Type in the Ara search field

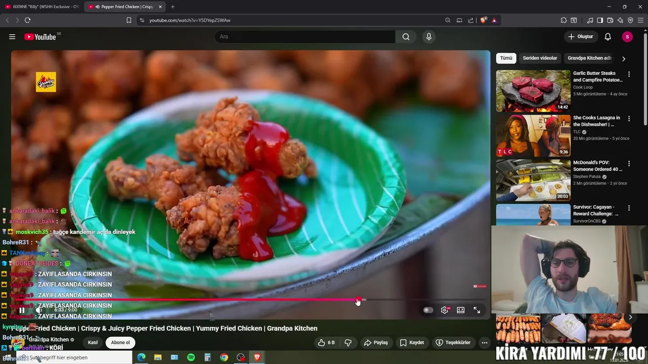305,37
